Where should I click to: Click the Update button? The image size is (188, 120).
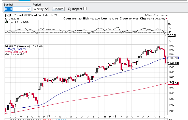click(x=58, y=9)
